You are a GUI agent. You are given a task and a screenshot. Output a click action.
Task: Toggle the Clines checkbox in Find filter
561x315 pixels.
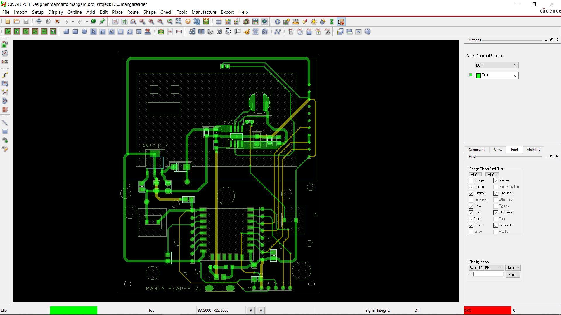pyautogui.click(x=471, y=225)
